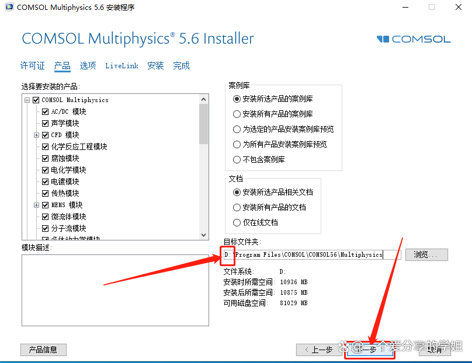Minimize the installer window

pyautogui.click(x=405, y=7)
